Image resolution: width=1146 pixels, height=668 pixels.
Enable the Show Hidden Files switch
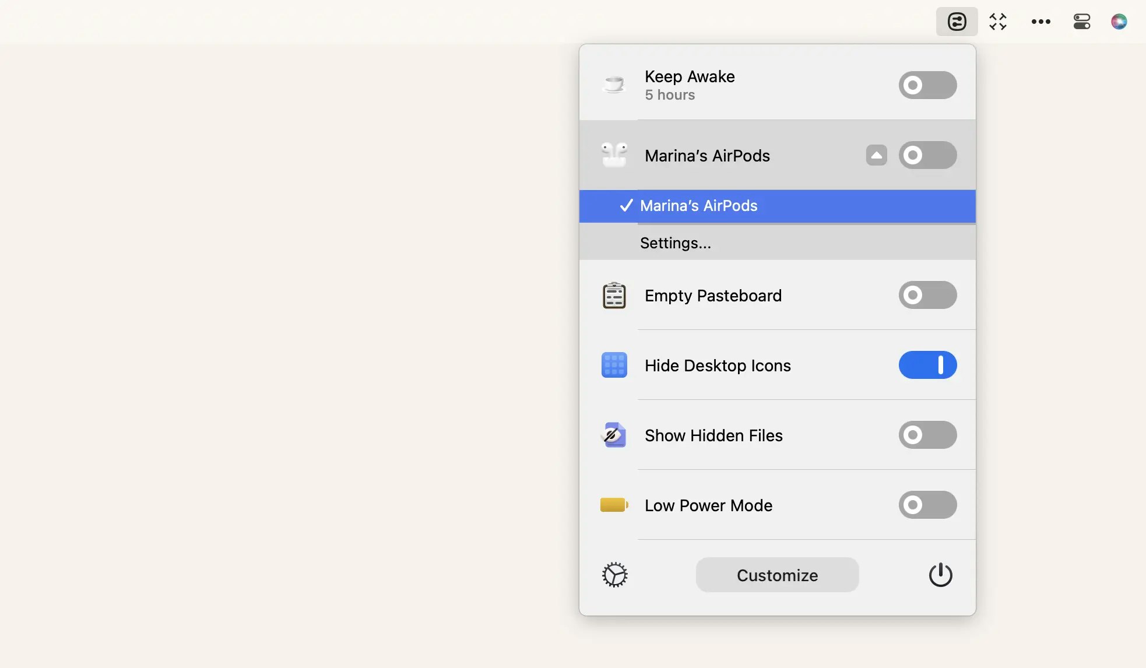click(927, 435)
